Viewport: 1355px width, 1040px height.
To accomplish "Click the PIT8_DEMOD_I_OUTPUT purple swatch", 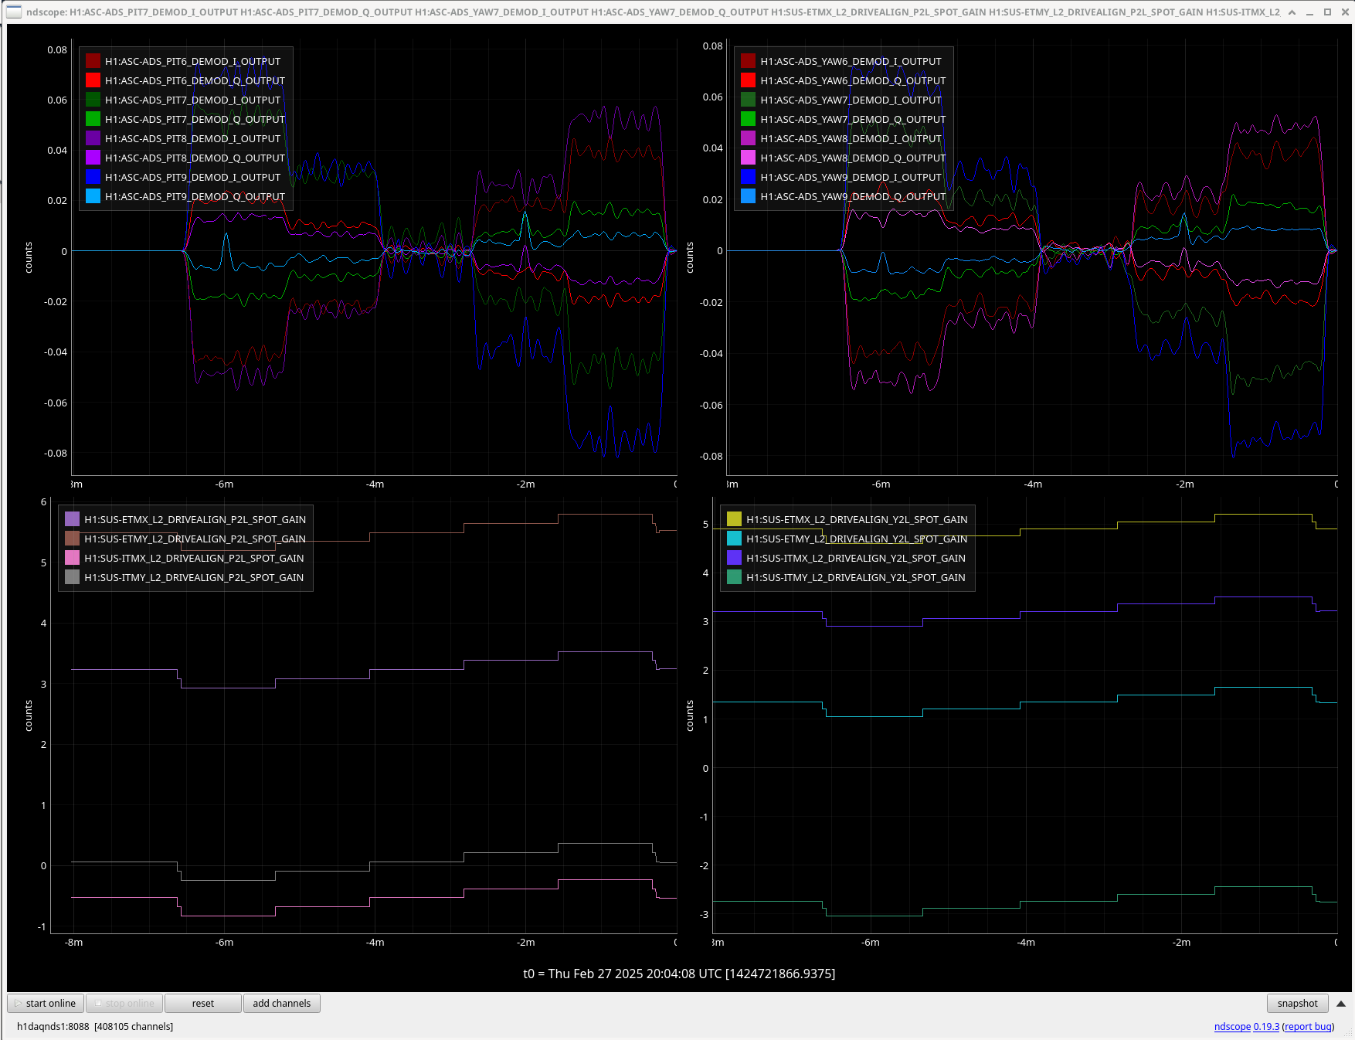I will (x=93, y=138).
